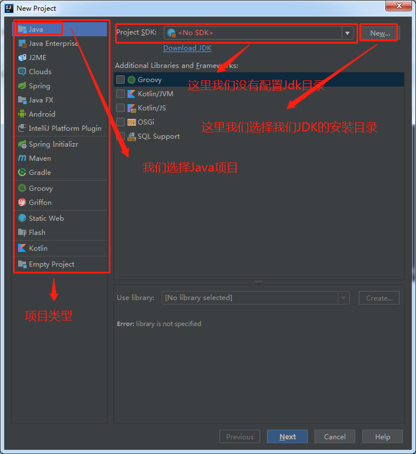
Task: Pick the Groovy project type icon in sidebar
Action: click(22, 188)
